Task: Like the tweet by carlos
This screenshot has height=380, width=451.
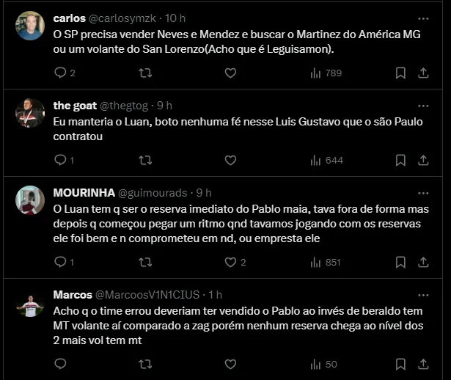Action: click(230, 73)
